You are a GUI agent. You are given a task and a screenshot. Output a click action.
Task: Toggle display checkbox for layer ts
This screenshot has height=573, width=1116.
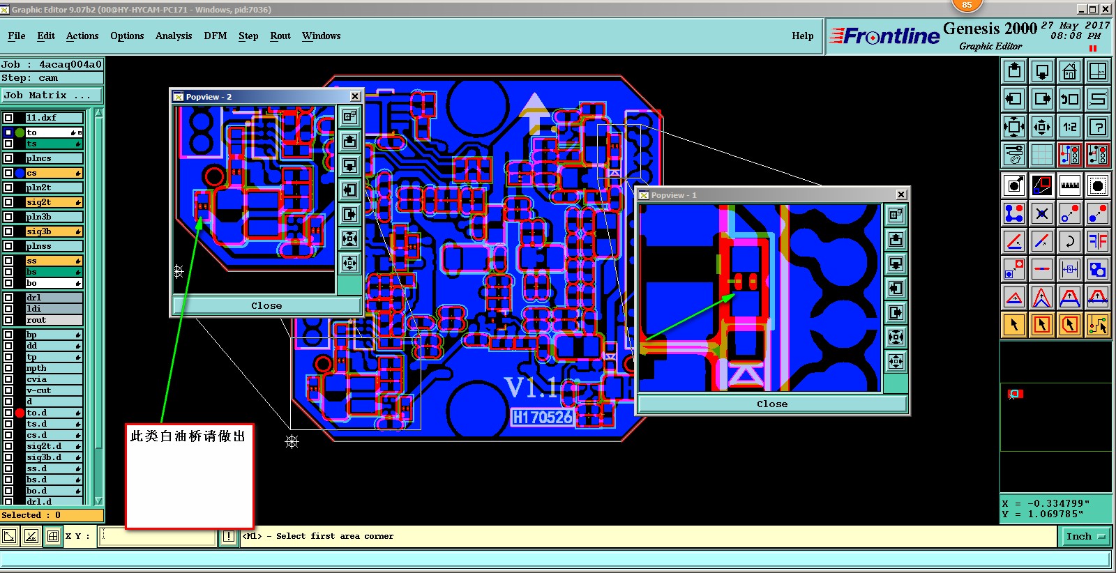coord(8,144)
